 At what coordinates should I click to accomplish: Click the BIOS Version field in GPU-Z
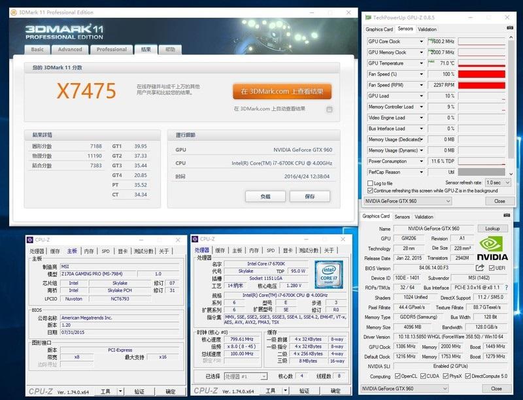click(x=433, y=268)
